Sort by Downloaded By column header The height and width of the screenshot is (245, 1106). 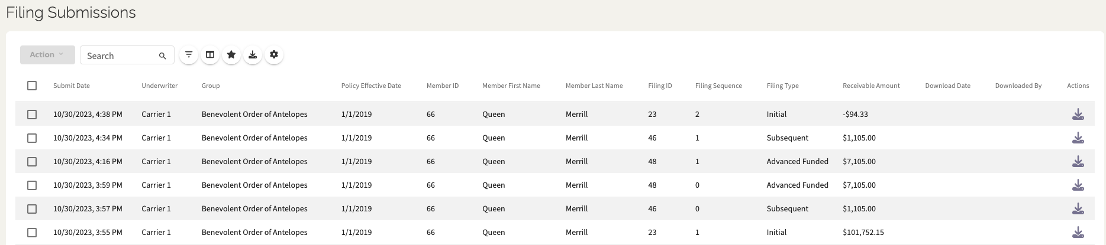(1018, 86)
